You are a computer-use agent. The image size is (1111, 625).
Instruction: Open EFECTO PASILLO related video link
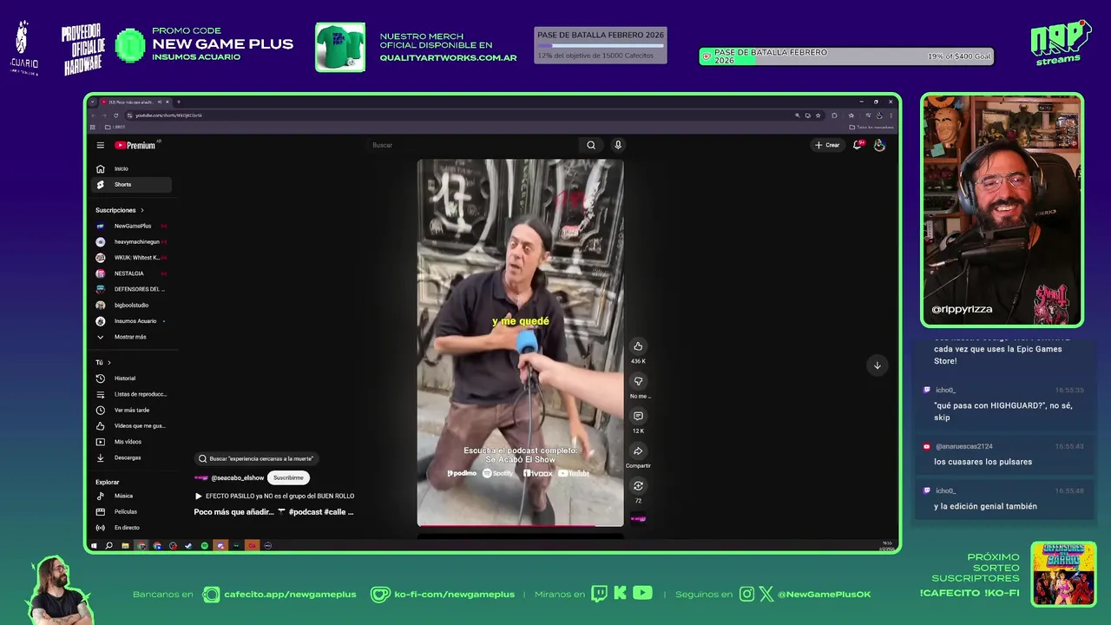[274, 496]
